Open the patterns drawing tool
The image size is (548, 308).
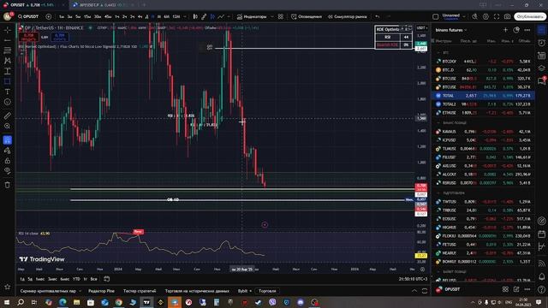pyautogui.click(x=8, y=61)
